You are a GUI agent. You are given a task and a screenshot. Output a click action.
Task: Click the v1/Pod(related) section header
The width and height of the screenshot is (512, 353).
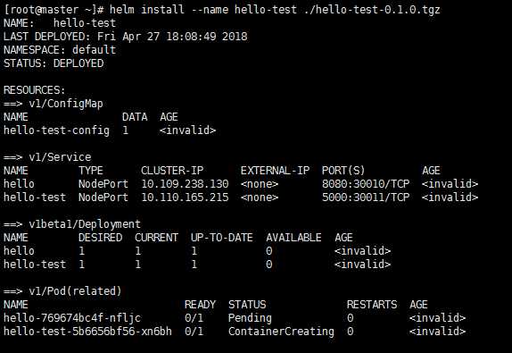point(62,291)
